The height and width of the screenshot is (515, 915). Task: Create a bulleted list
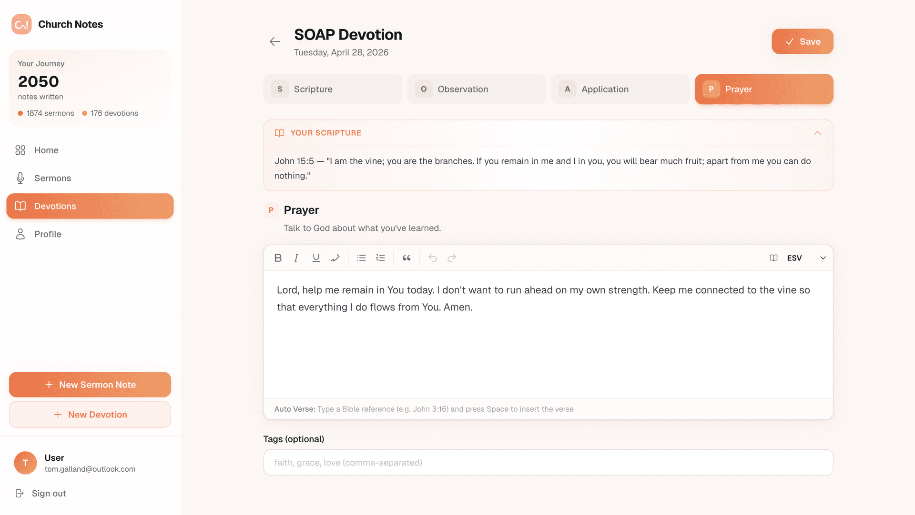361,257
